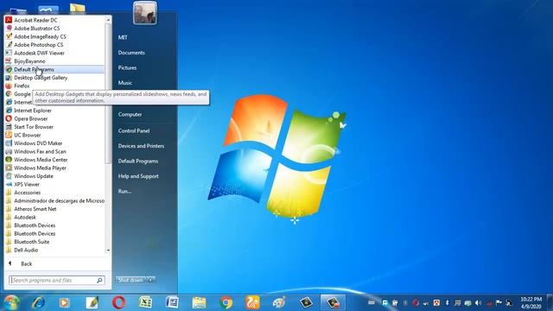Open Desktop Gadget Gallery

[x=54, y=78]
